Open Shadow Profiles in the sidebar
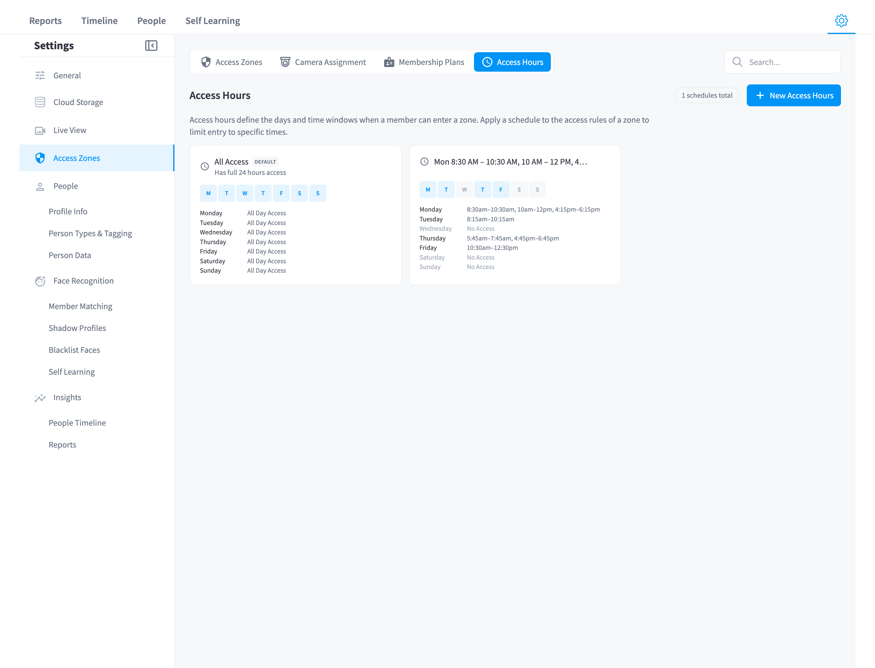 pyautogui.click(x=77, y=328)
